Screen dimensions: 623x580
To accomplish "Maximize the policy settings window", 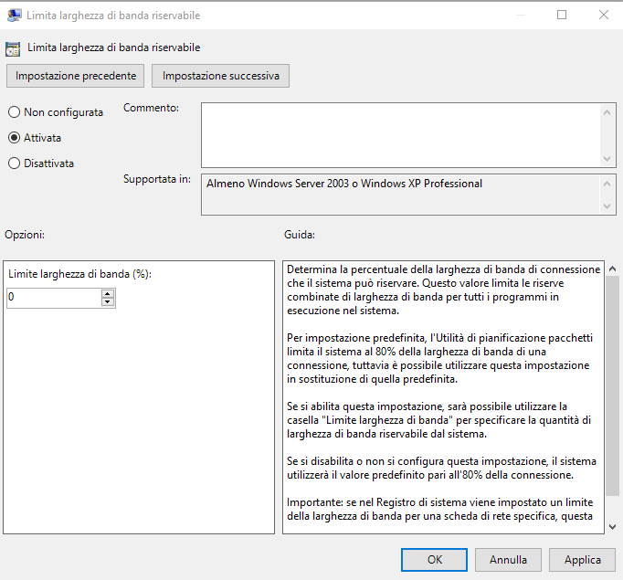I will [562, 16].
